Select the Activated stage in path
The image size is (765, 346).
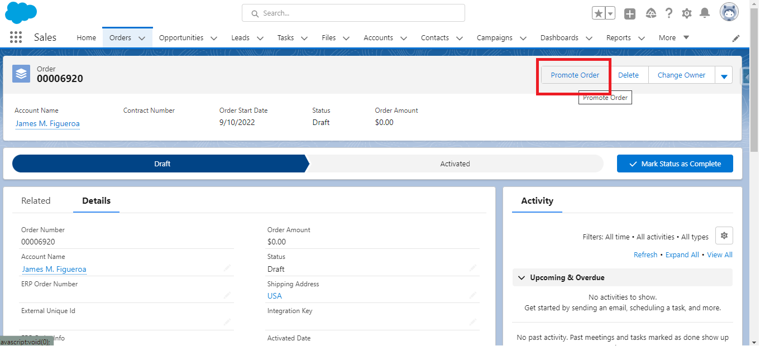(455, 164)
